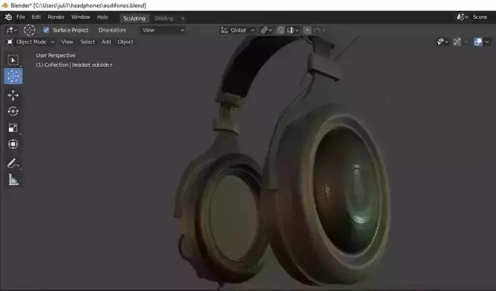Open the editor type dropdown
496x291 pixels.
tap(12, 30)
